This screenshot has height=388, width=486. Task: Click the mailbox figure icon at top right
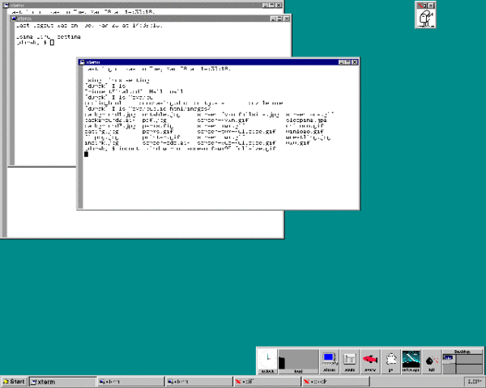[425, 19]
